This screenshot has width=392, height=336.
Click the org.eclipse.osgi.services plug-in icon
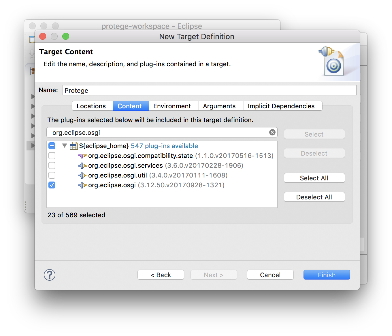tap(83, 166)
